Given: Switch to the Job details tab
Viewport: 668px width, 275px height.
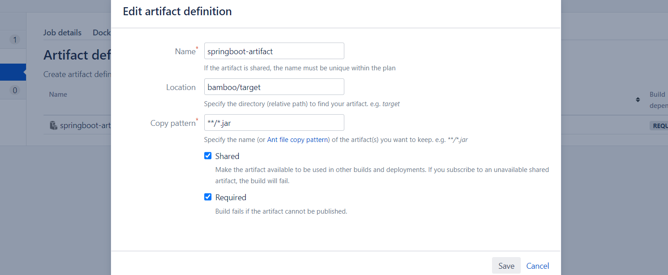Looking at the screenshot, I should point(62,32).
